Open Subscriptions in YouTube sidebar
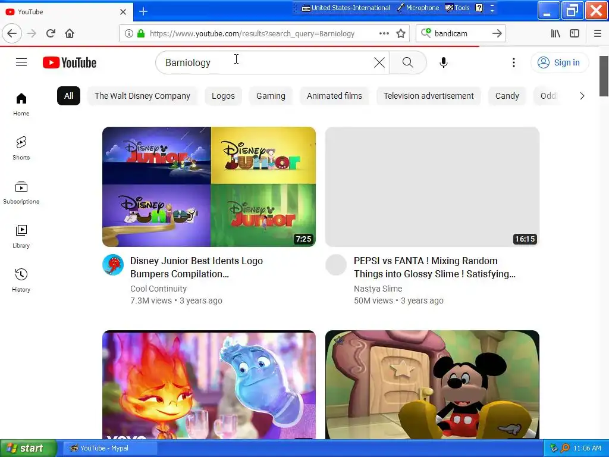The image size is (609, 457). click(x=21, y=192)
